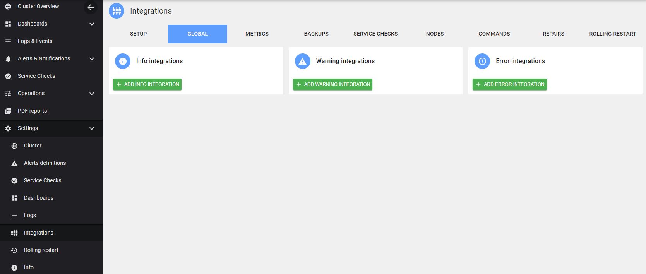The height and width of the screenshot is (274, 646).
Task: Click the Alerts & Notifications bell icon
Action: 8,59
